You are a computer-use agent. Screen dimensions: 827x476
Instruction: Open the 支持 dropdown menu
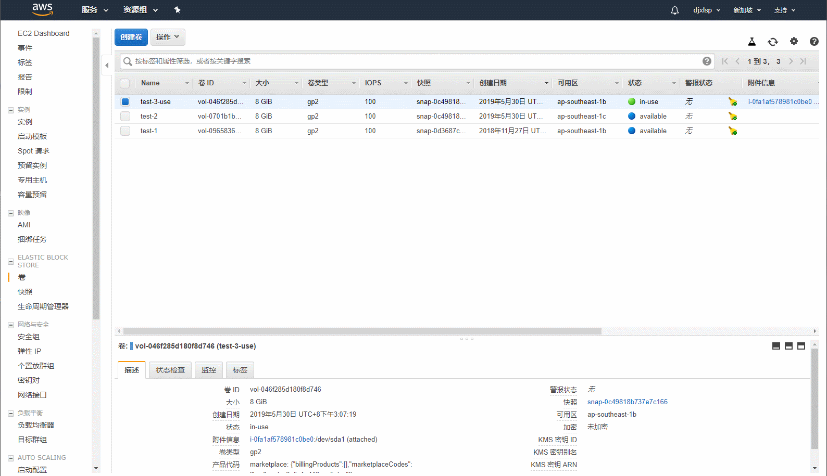784,10
